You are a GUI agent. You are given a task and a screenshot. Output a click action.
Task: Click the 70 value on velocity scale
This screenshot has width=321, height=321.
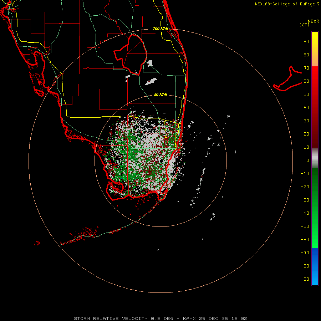[x=306, y=68]
